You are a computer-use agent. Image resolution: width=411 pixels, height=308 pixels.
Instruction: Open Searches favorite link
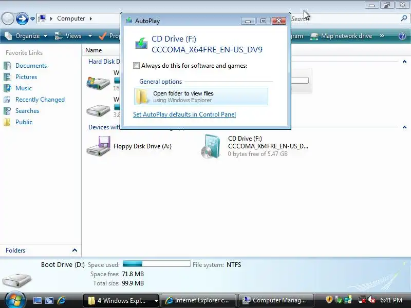[27, 111]
